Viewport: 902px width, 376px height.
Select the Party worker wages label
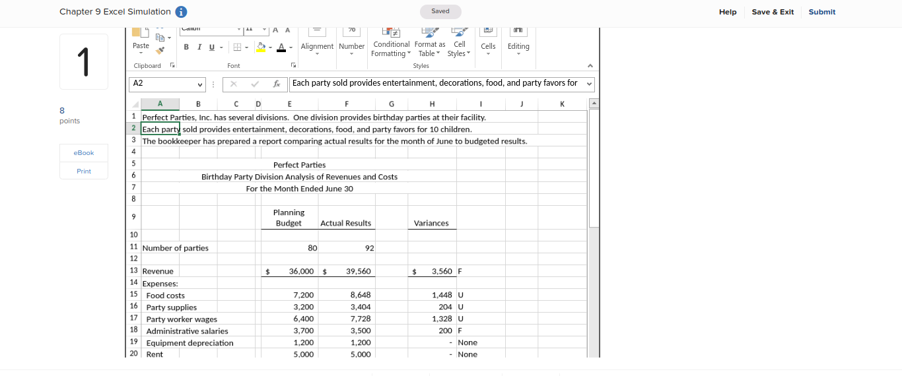[x=182, y=319]
